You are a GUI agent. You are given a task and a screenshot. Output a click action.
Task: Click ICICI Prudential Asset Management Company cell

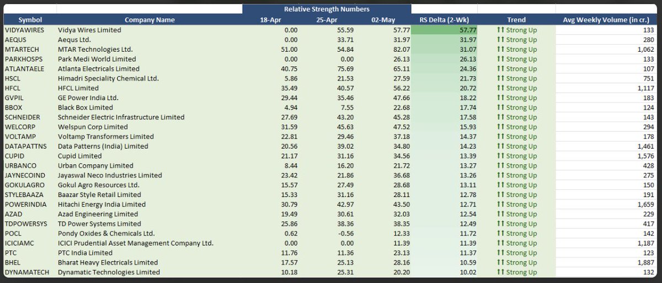coord(136,243)
